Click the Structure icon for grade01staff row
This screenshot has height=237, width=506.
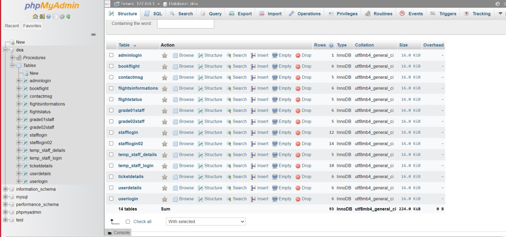click(x=200, y=111)
